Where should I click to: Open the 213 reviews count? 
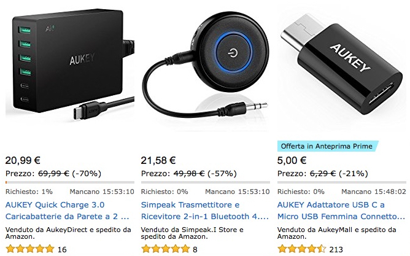click(336, 250)
